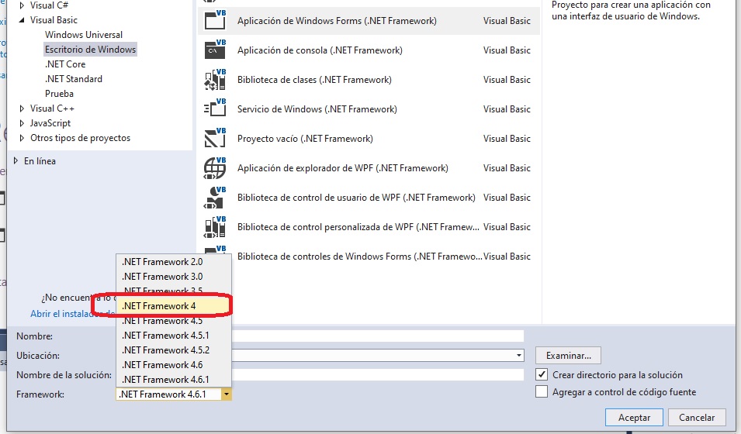Select 'Biblioteca de clases (.NET Framework)' template
The width and height of the screenshot is (741, 434).
[369, 79]
